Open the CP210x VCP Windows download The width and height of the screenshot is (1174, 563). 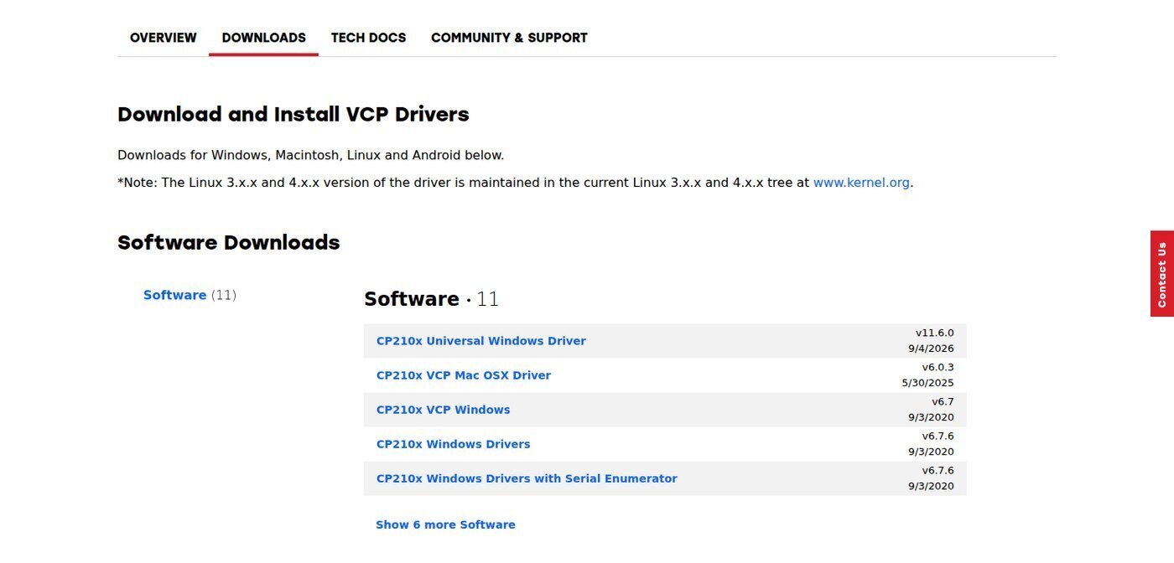click(x=443, y=410)
